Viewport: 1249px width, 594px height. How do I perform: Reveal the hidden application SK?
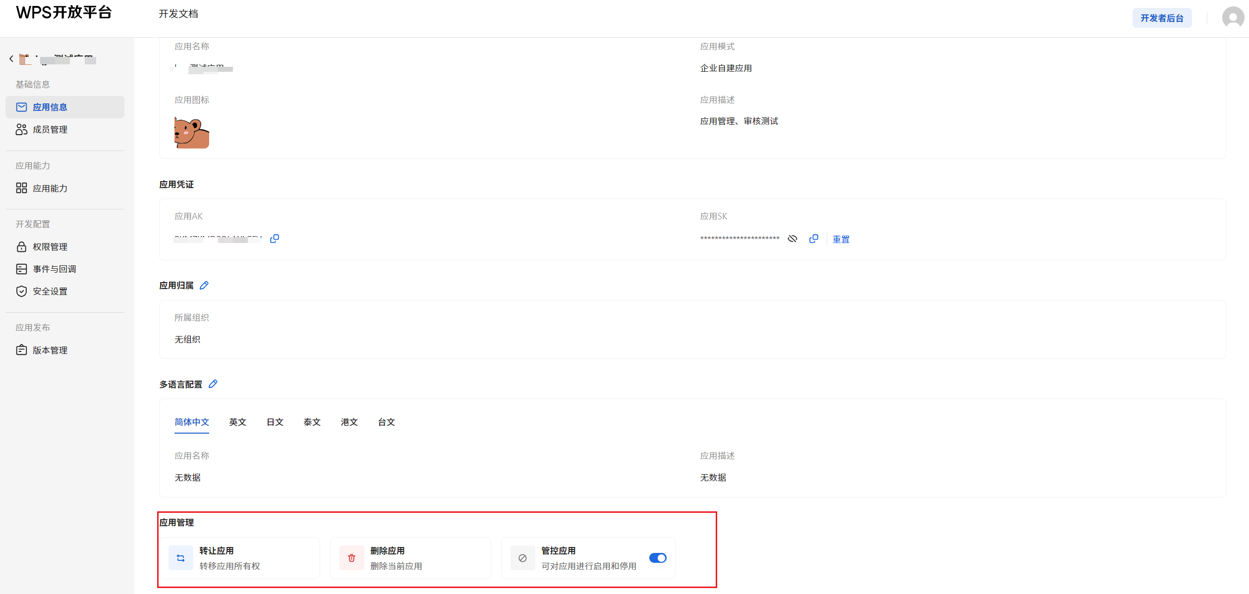(793, 239)
